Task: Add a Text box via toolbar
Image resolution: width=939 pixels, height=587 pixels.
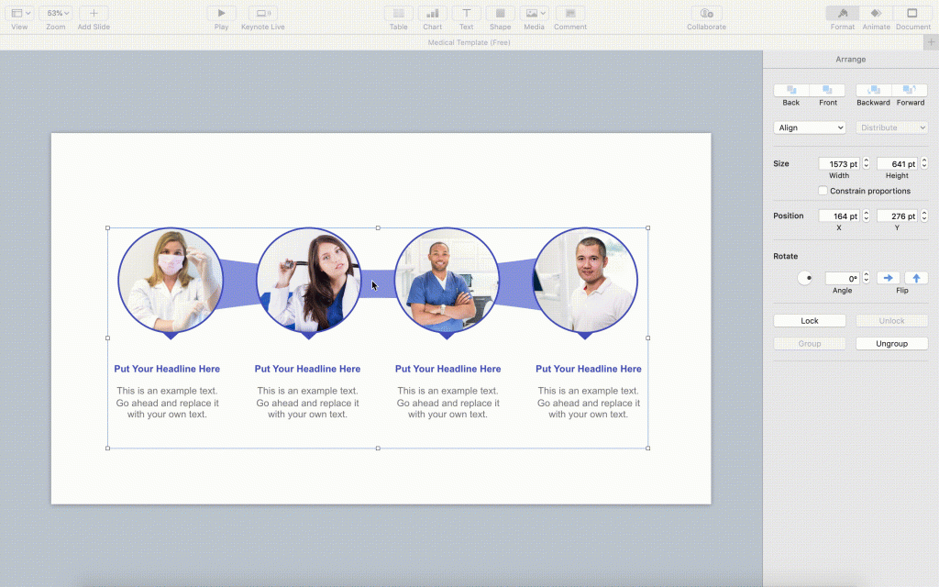Action: click(466, 14)
